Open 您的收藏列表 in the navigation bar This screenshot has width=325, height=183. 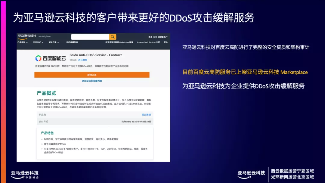72,42
